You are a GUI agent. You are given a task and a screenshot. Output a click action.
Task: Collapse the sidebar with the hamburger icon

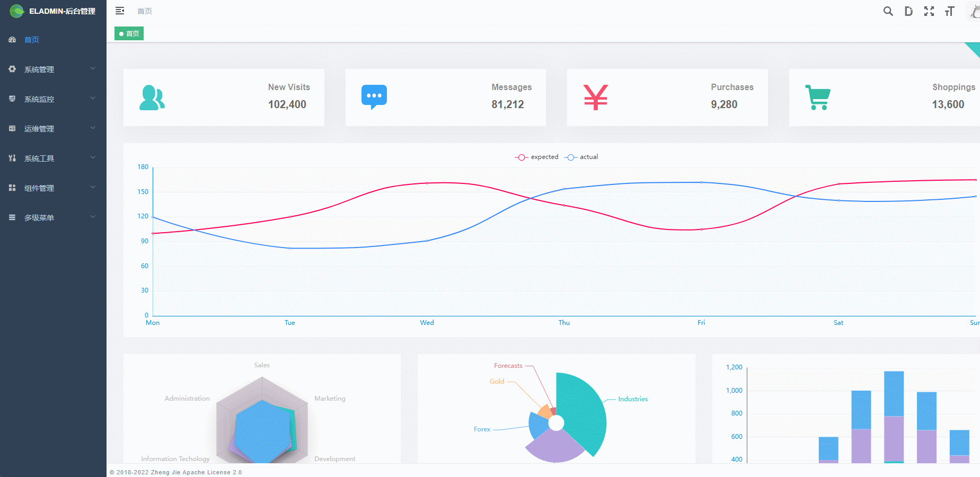click(x=120, y=11)
